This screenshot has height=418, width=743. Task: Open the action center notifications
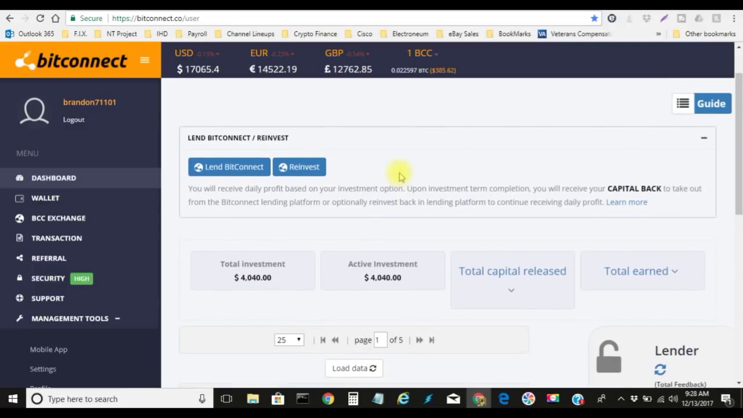pyautogui.click(x=726, y=399)
